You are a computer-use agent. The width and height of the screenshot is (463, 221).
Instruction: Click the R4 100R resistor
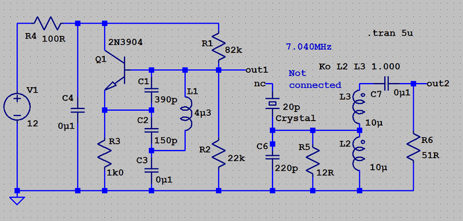(47, 23)
